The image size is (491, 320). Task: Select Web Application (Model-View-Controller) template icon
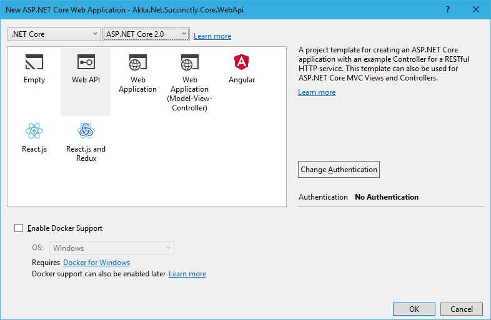coord(189,62)
